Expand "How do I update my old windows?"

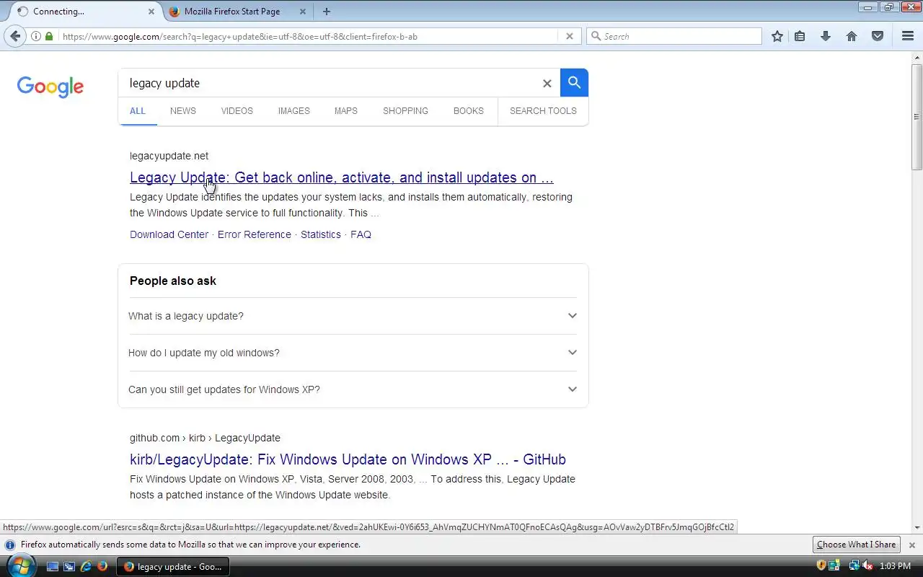[x=353, y=353]
